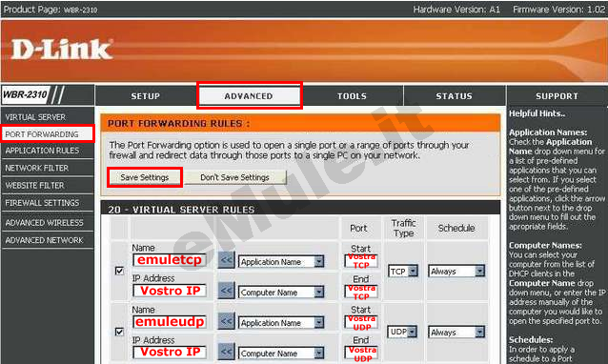Viewport: 608px width, 364px height.
Task: Click the Save Settings button
Action: 145,177
